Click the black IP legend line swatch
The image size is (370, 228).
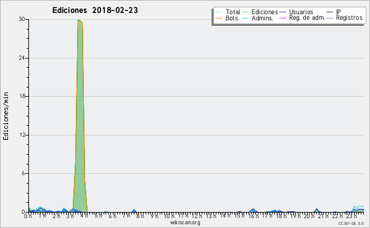[x=330, y=12]
